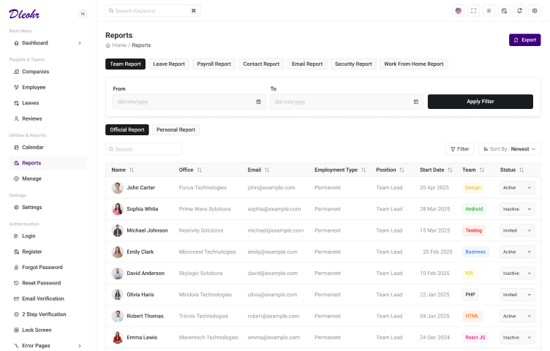Click the Design team tag
This screenshot has height=351, width=550.
tap(472, 188)
